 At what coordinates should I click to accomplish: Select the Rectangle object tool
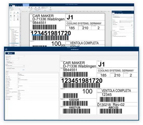[18, 16]
